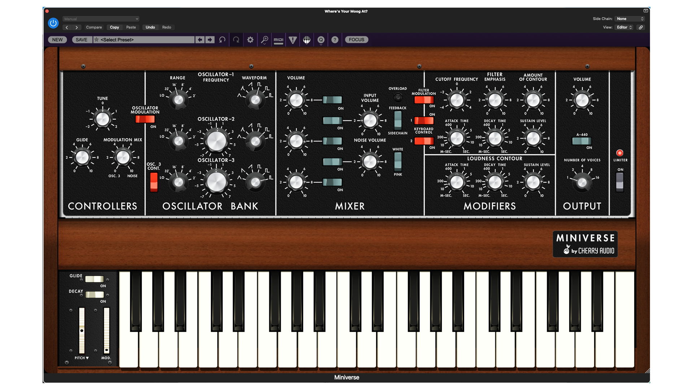The image size is (693, 390).
Task: Click the FOCUS button
Action: pos(356,40)
